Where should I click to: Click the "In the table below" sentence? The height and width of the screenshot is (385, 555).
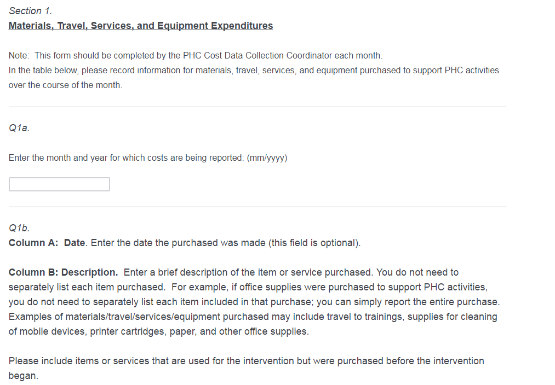click(x=254, y=71)
